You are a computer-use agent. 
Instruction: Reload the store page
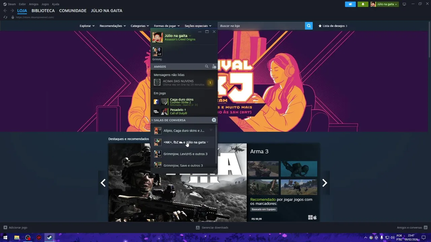click(x=5, y=17)
